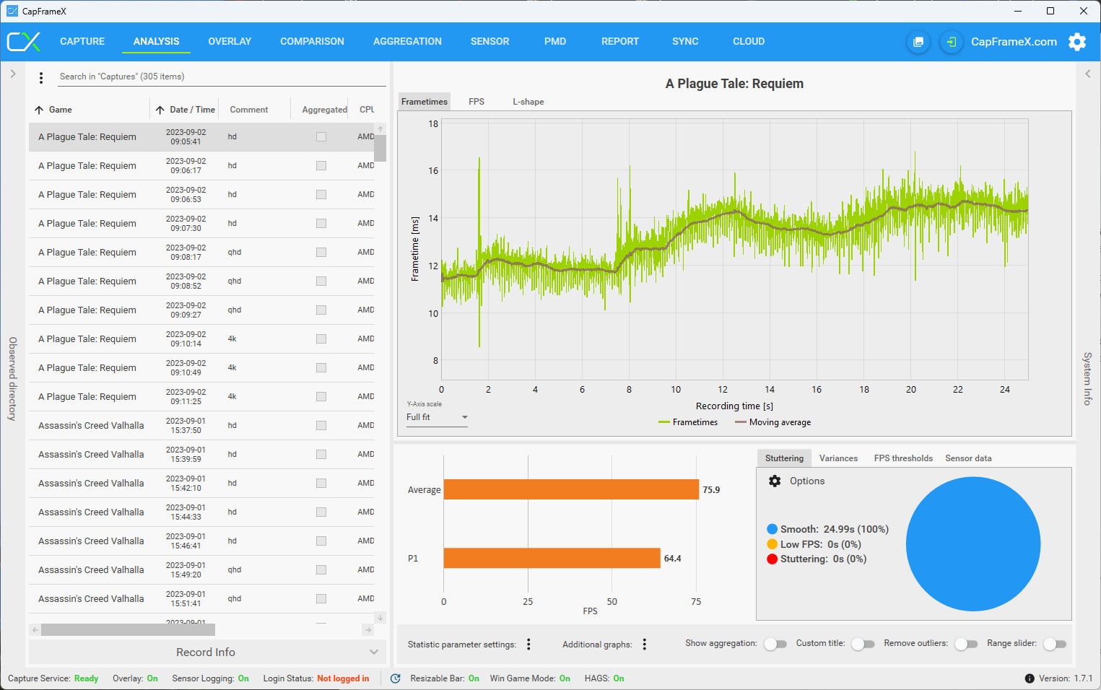Click in the Captures search field
Viewport: 1101px width, 690px height.
coord(222,77)
